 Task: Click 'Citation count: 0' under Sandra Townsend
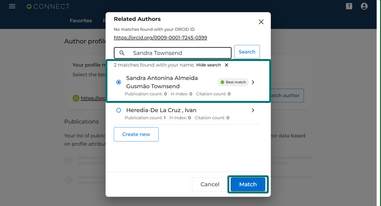click(x=213, y=94)
